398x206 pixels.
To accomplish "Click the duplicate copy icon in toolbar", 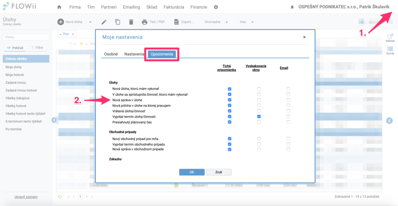I will click(x=117, y=22).
